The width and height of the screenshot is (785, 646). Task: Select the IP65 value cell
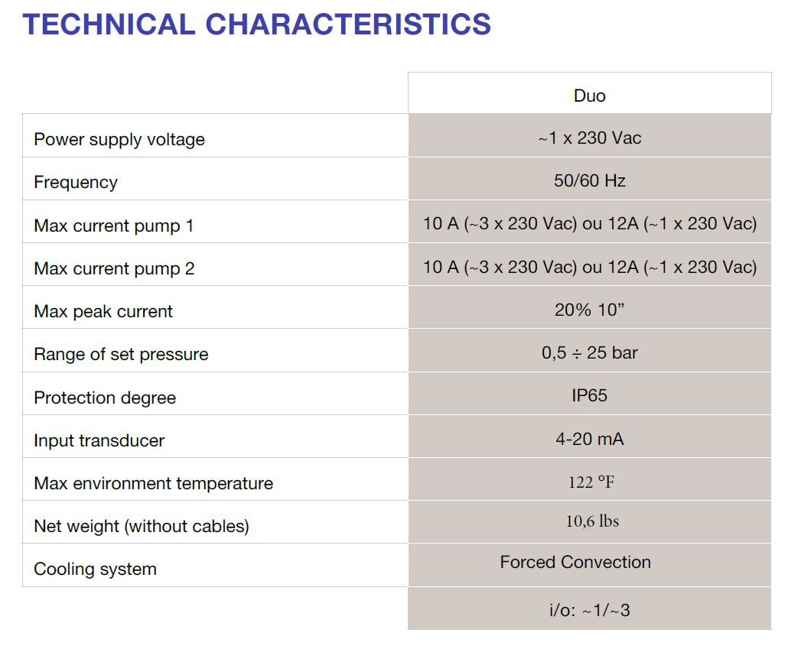pyautogui.click(x=589, y=394)
